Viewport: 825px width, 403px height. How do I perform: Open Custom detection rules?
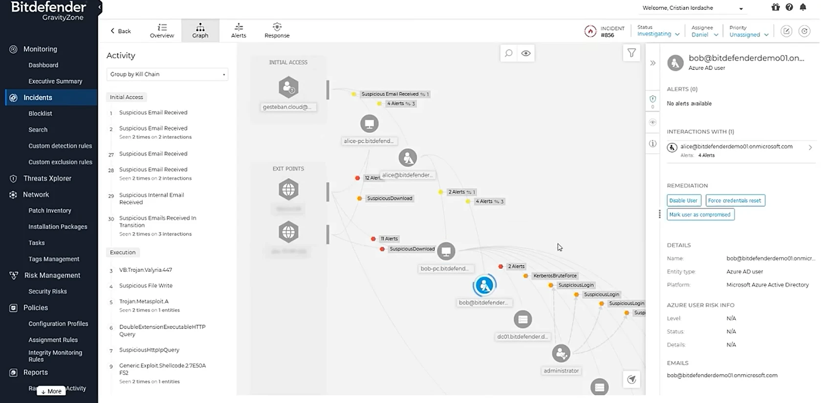click(x=60, y=146)
